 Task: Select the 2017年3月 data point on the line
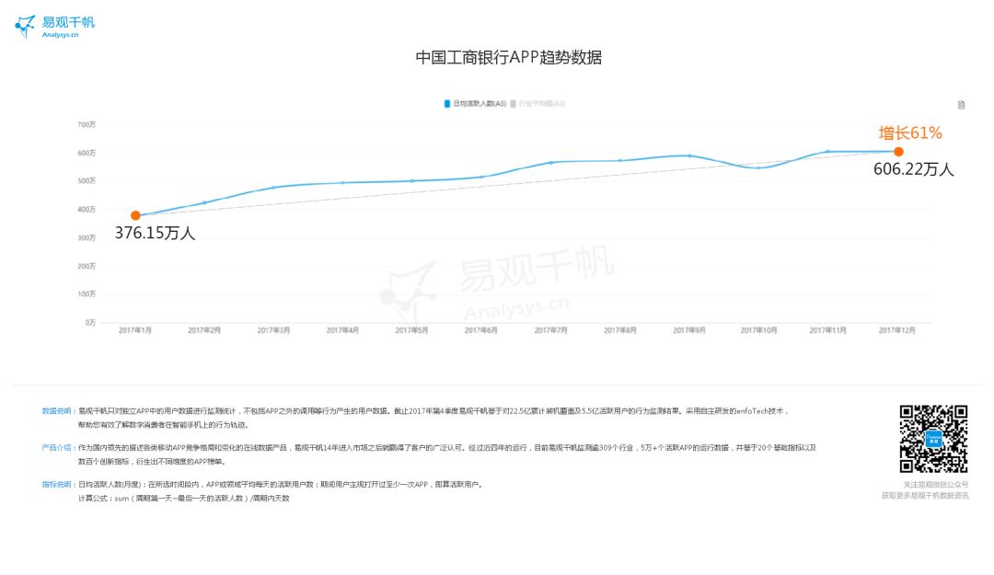[274, 188]
